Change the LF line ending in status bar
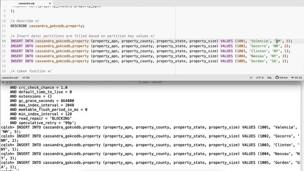304x171 pixels. (251, 77)
